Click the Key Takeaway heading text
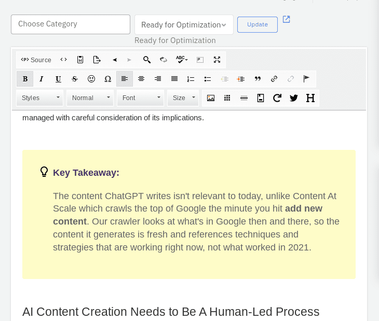The width and height of the screenshot is (379, 321). [x=86, y=173]
